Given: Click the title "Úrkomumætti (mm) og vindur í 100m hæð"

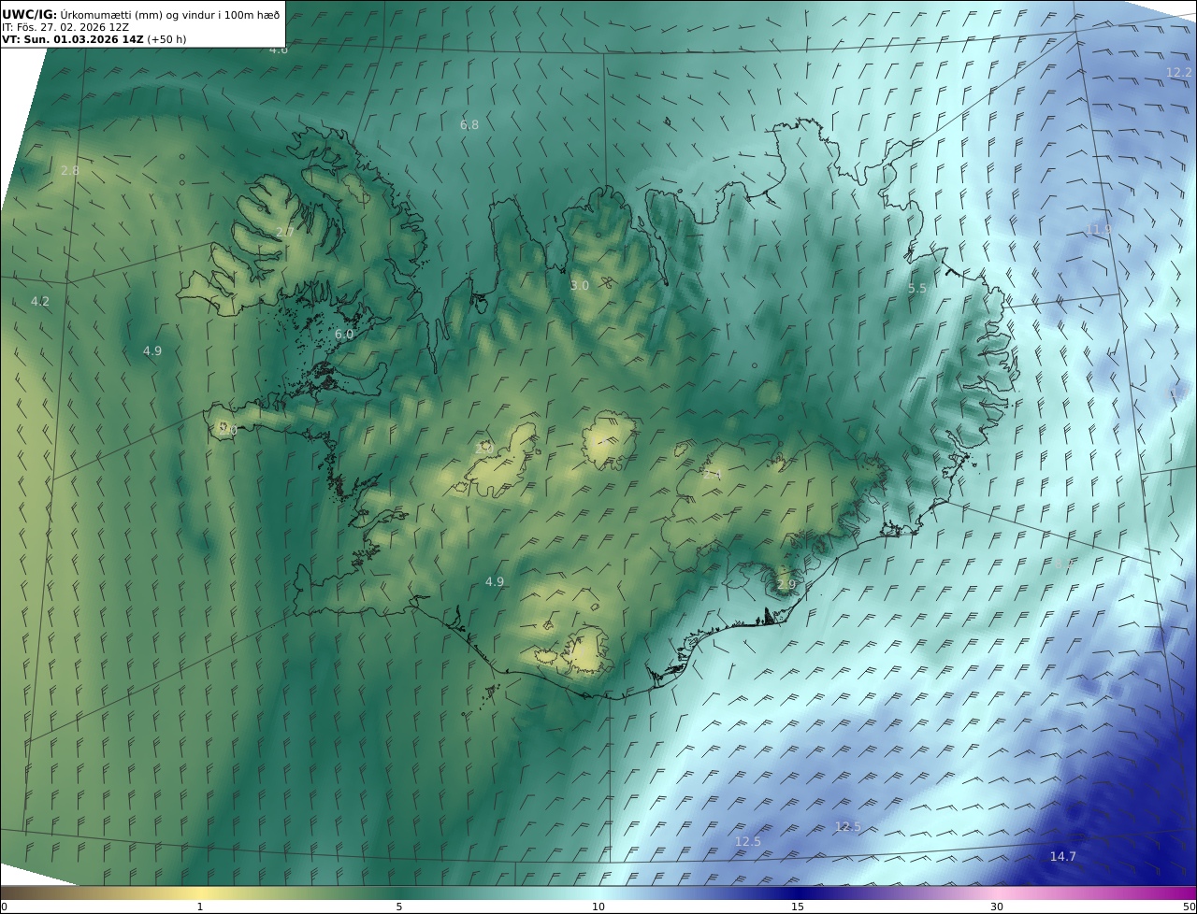Looking at the screenshot, I should tap(170, 14).
